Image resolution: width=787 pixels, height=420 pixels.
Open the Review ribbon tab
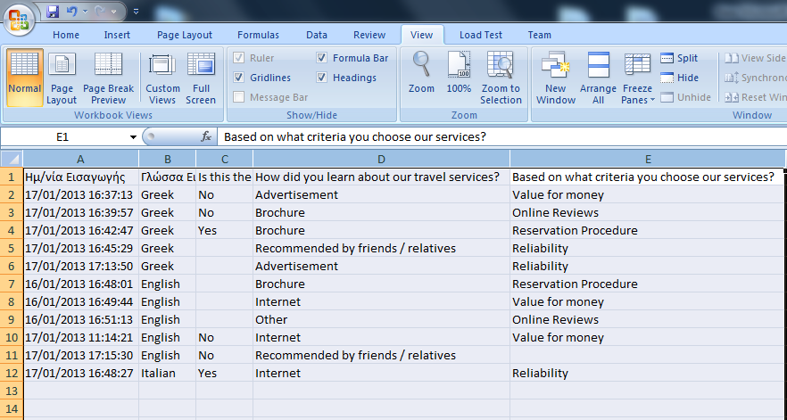point(369,35)
